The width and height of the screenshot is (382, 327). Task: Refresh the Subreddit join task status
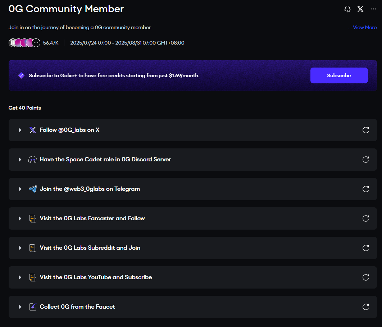pos(366,248)
